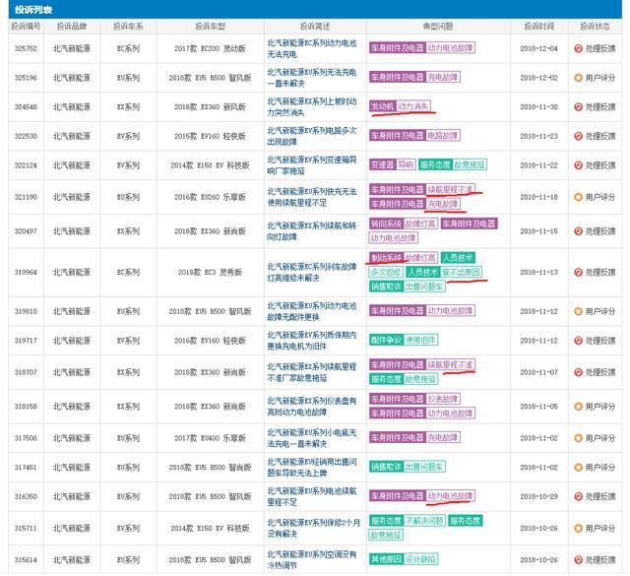The height and width of the screenshot is (576, 630).
Task: Click the 续航里程不准 tag in row 321190
Action: click(x=450, y=189)
